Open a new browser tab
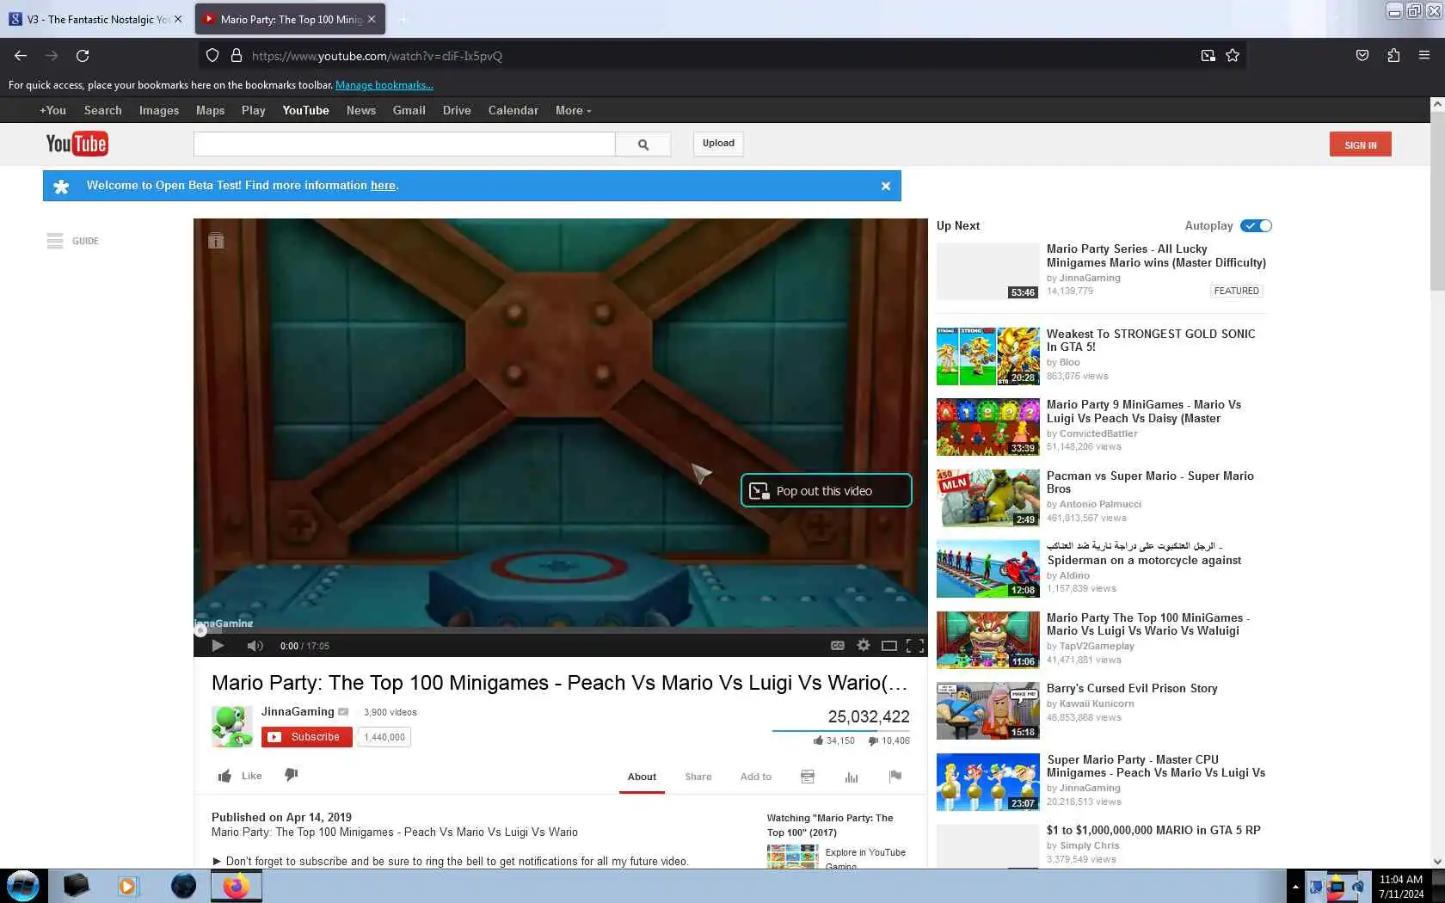This screenshot has height=903, width=1445. tap(403, 19)
